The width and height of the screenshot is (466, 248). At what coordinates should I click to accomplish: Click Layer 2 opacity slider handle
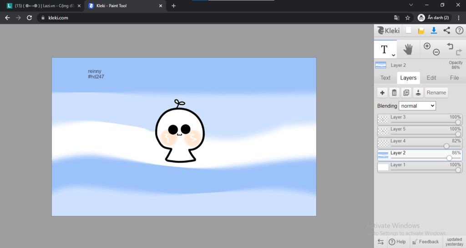click(x=449, y=158)
